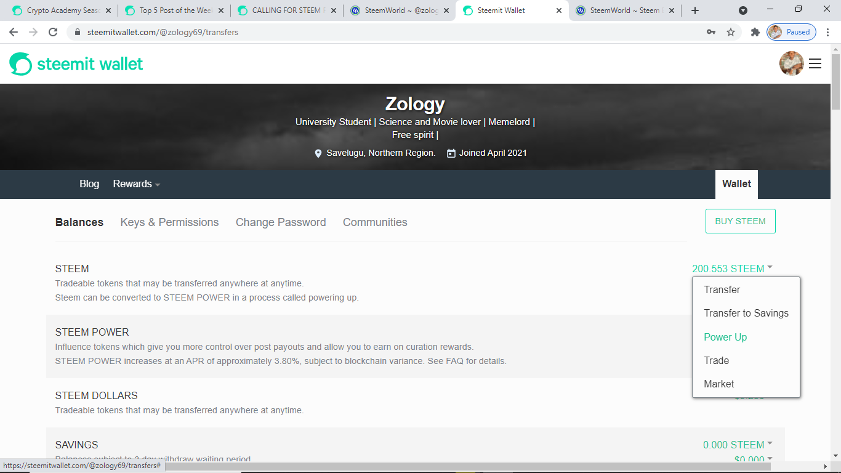Expand the Rewards dropdown

point(137,184)
